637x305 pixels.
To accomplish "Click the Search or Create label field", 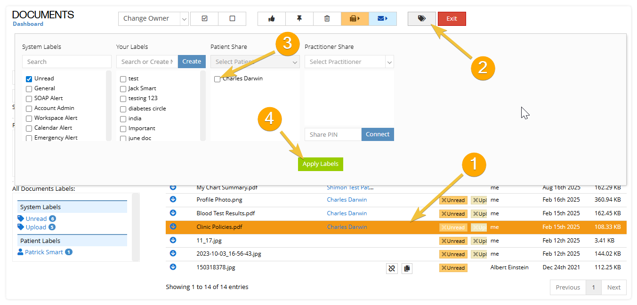I will [x=147, y=62].
